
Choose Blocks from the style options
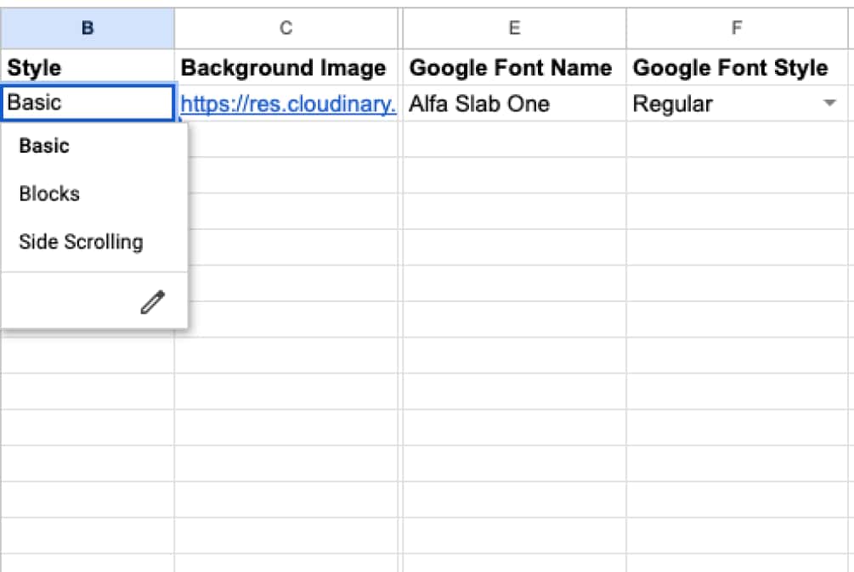[x=49, y=193]
